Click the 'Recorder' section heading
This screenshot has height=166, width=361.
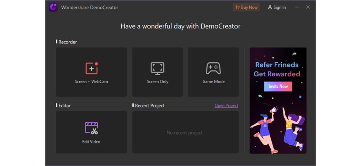coord(68,42)
